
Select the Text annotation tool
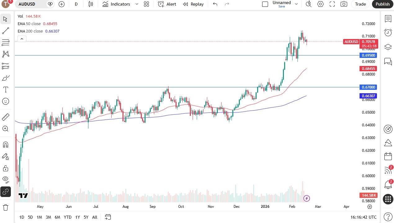click(5, 90)
